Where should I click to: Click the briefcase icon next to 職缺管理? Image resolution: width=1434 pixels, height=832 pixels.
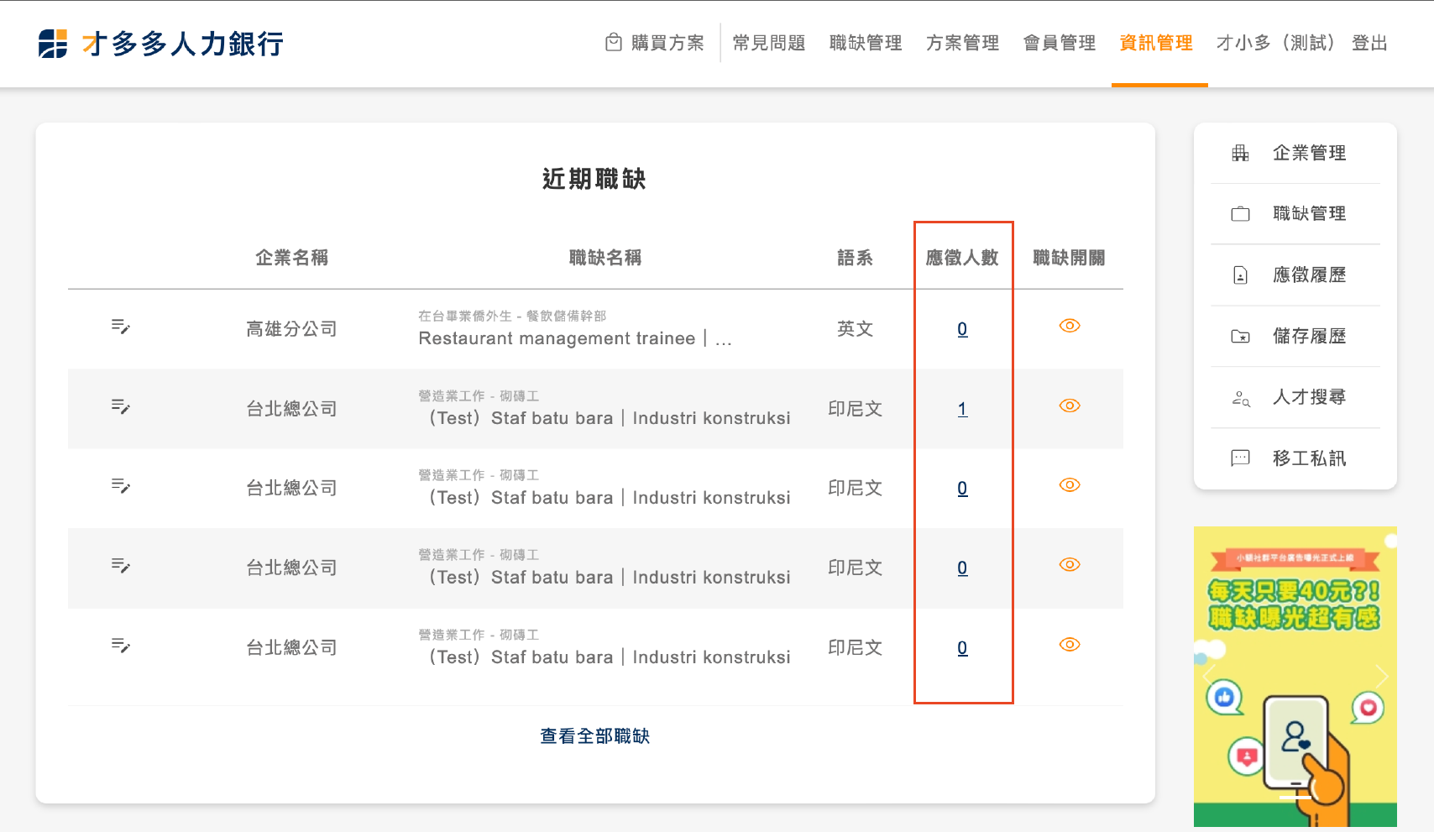[x=1240, y=214]
